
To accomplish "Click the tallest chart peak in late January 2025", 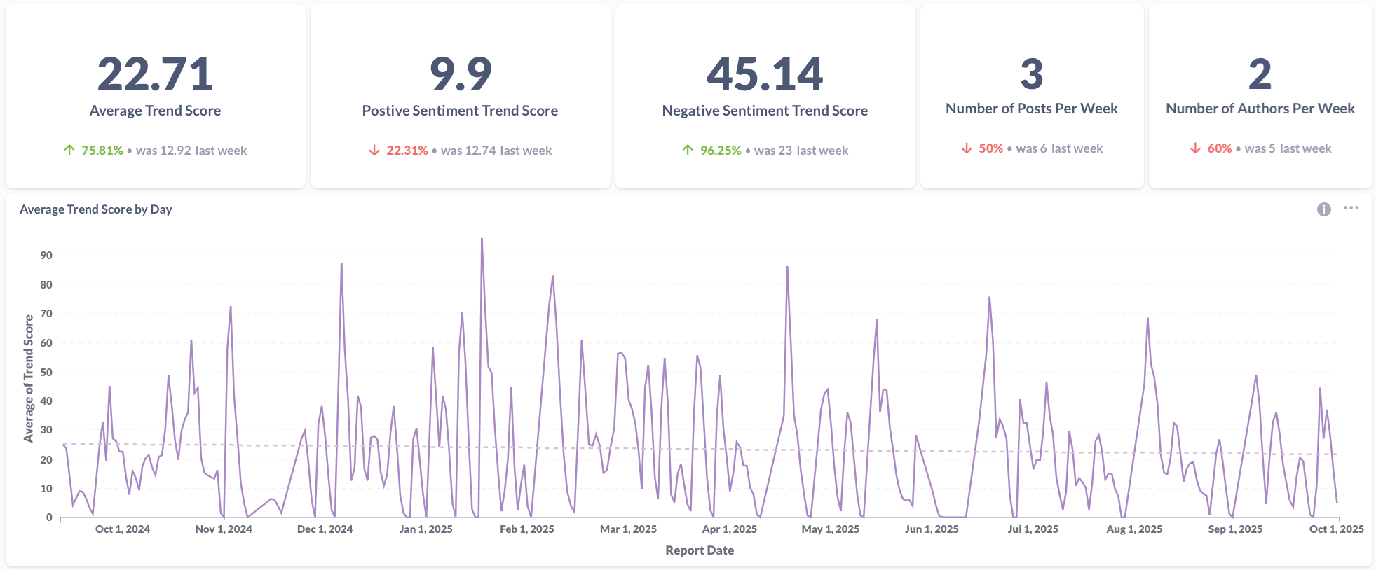I will pos(482,240).
